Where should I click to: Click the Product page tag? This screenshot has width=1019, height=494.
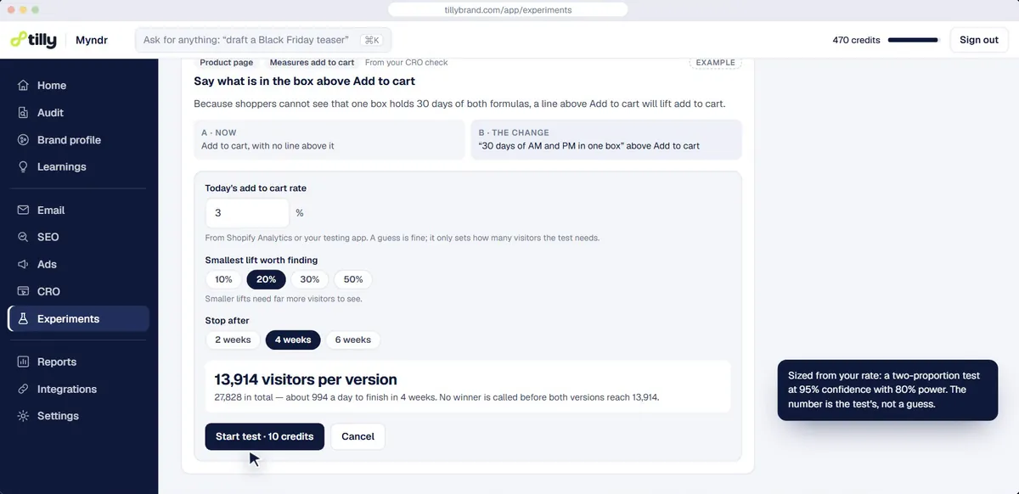[227, 63]
